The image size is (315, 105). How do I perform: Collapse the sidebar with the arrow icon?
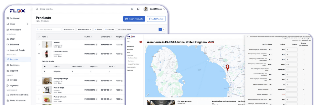[x=31, y=9]
